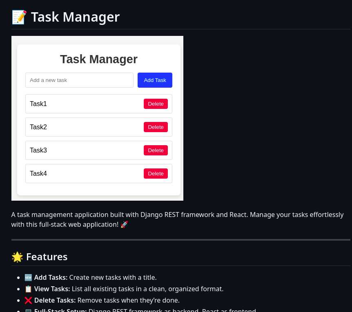The height and width of the screenshot is (312, 352).
Task: Click the bold Task Manager title inside the card
Action: 99,59
